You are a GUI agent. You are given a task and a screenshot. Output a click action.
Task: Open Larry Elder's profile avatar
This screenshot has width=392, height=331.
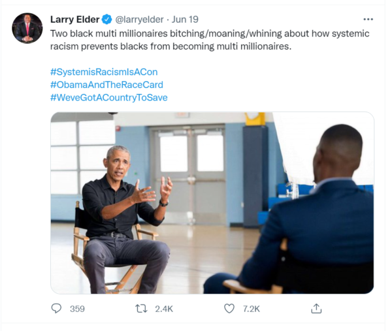tap(27, 28)
